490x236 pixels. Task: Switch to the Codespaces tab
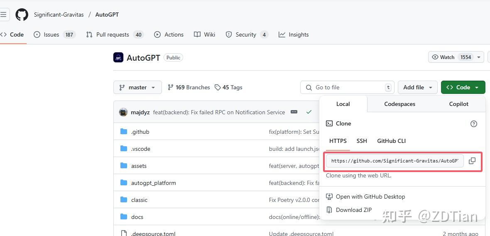(399, 104)
